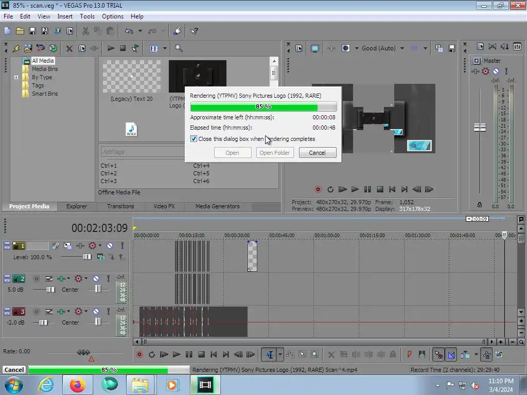Screen dimensions: 527x395
Task: Click the Zoom Edit tool icon
Action: (314, 354)
